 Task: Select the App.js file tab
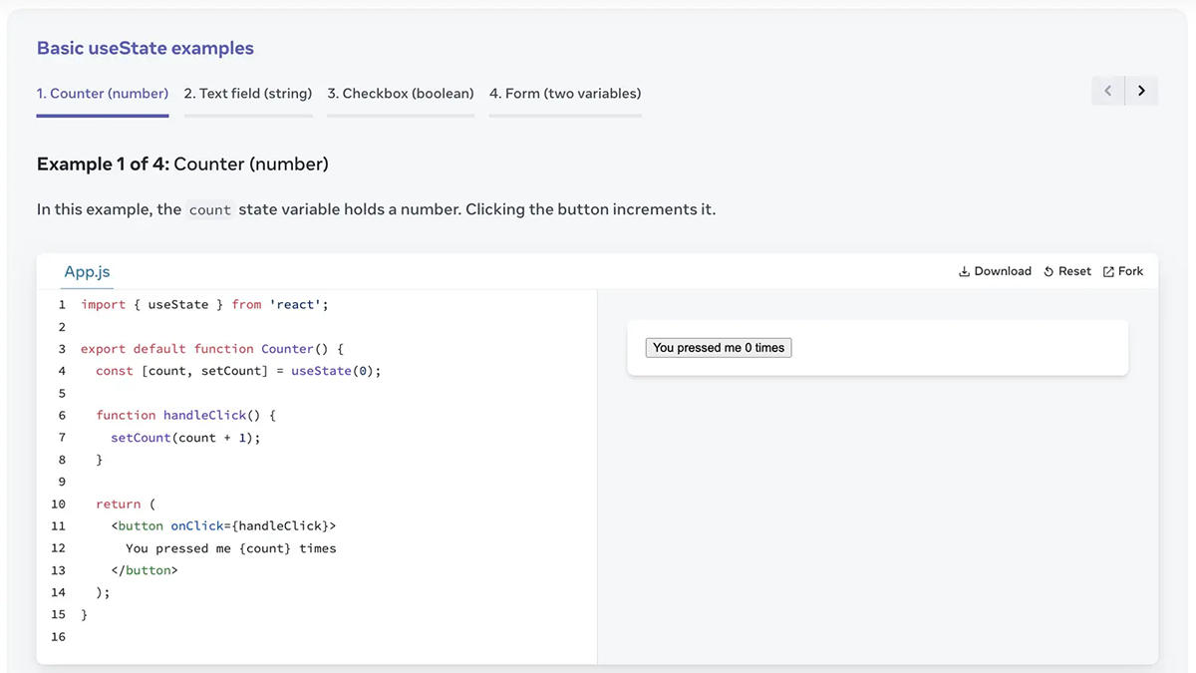point(87,271)
